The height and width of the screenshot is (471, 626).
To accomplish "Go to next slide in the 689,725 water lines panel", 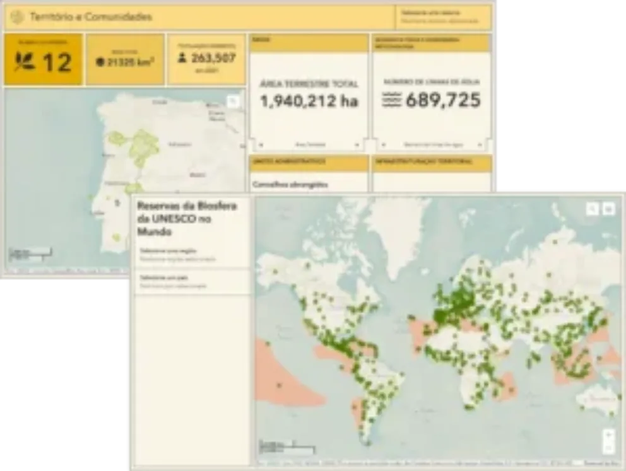I will 480,145.
